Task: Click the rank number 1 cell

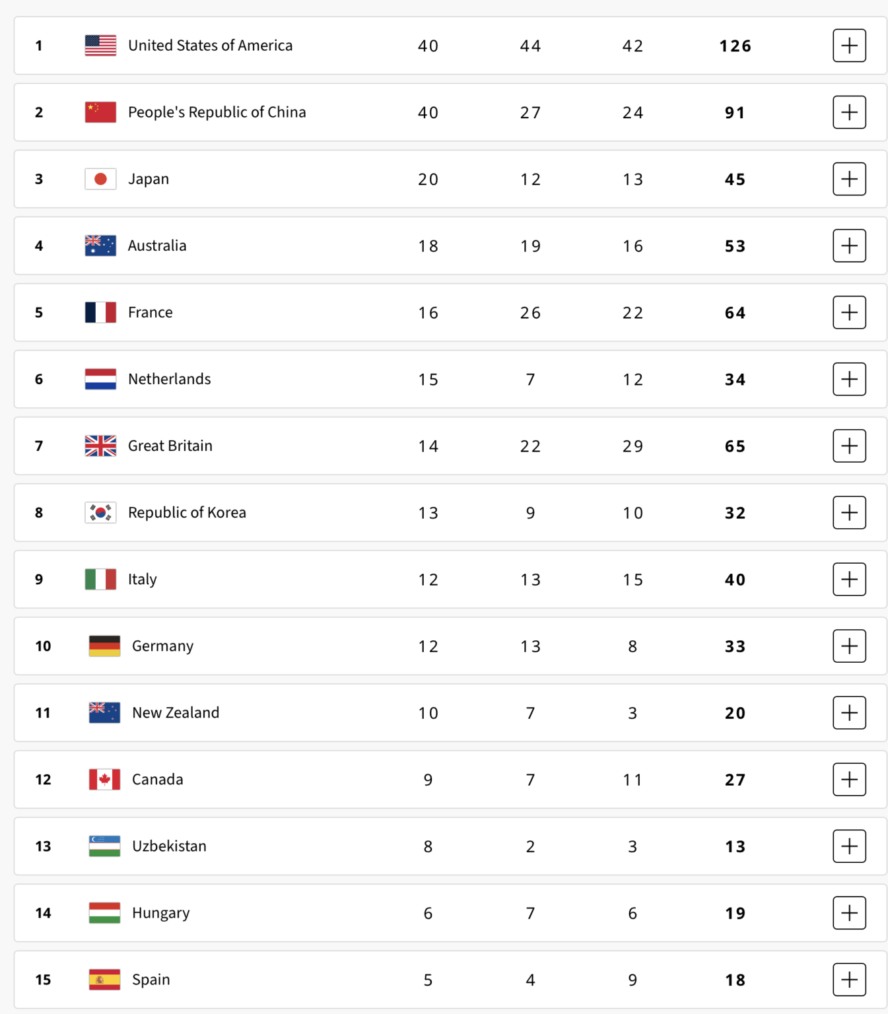Action: coord(38,46)
